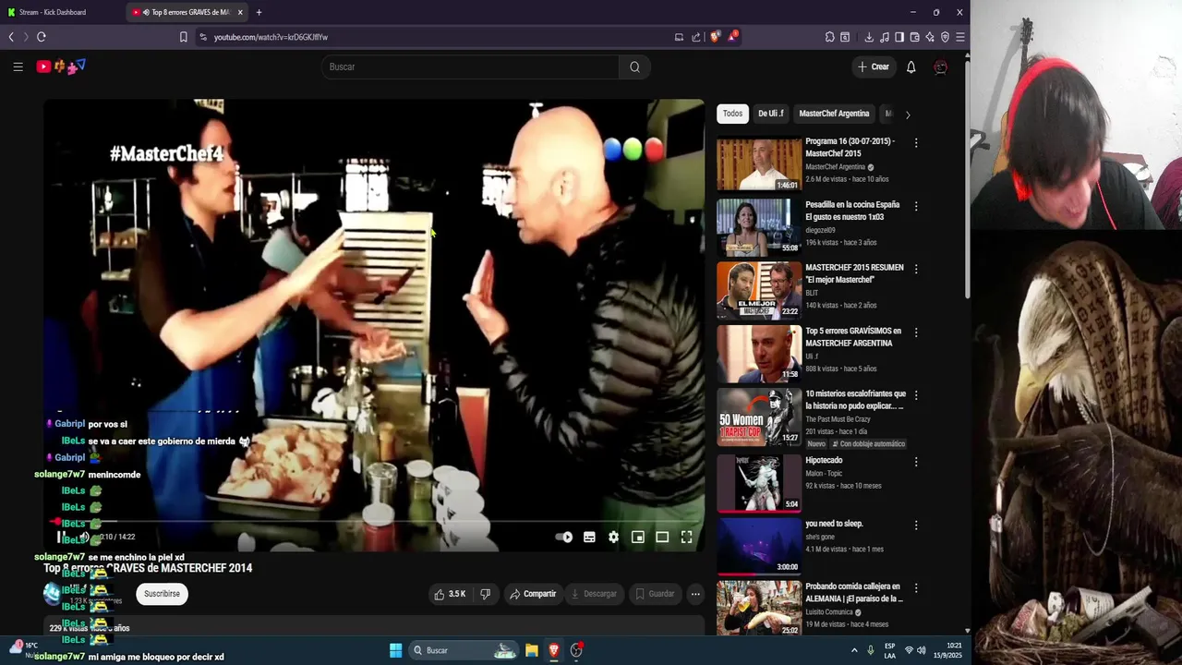Open the Brave Wallet icon
The width and height of the screenshot is (1182, 665).
[914, 37]
